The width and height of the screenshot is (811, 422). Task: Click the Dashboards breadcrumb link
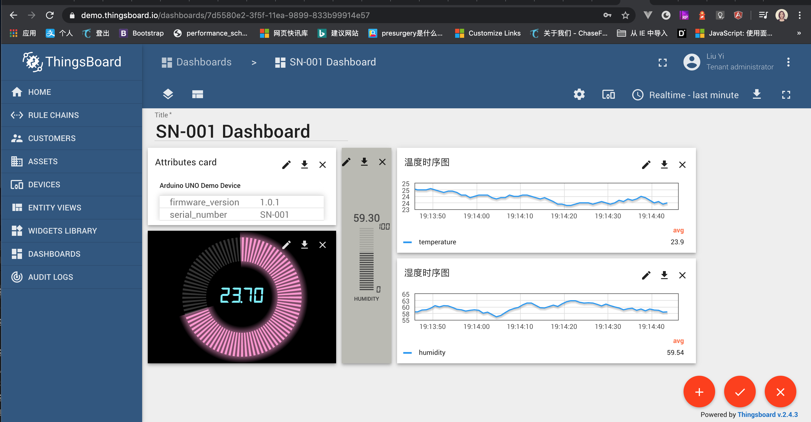[203, 62]
